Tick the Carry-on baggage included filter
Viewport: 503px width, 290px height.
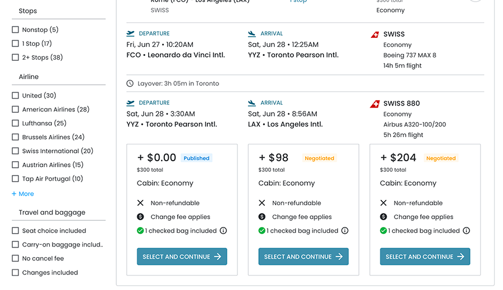tap(16, 244)
